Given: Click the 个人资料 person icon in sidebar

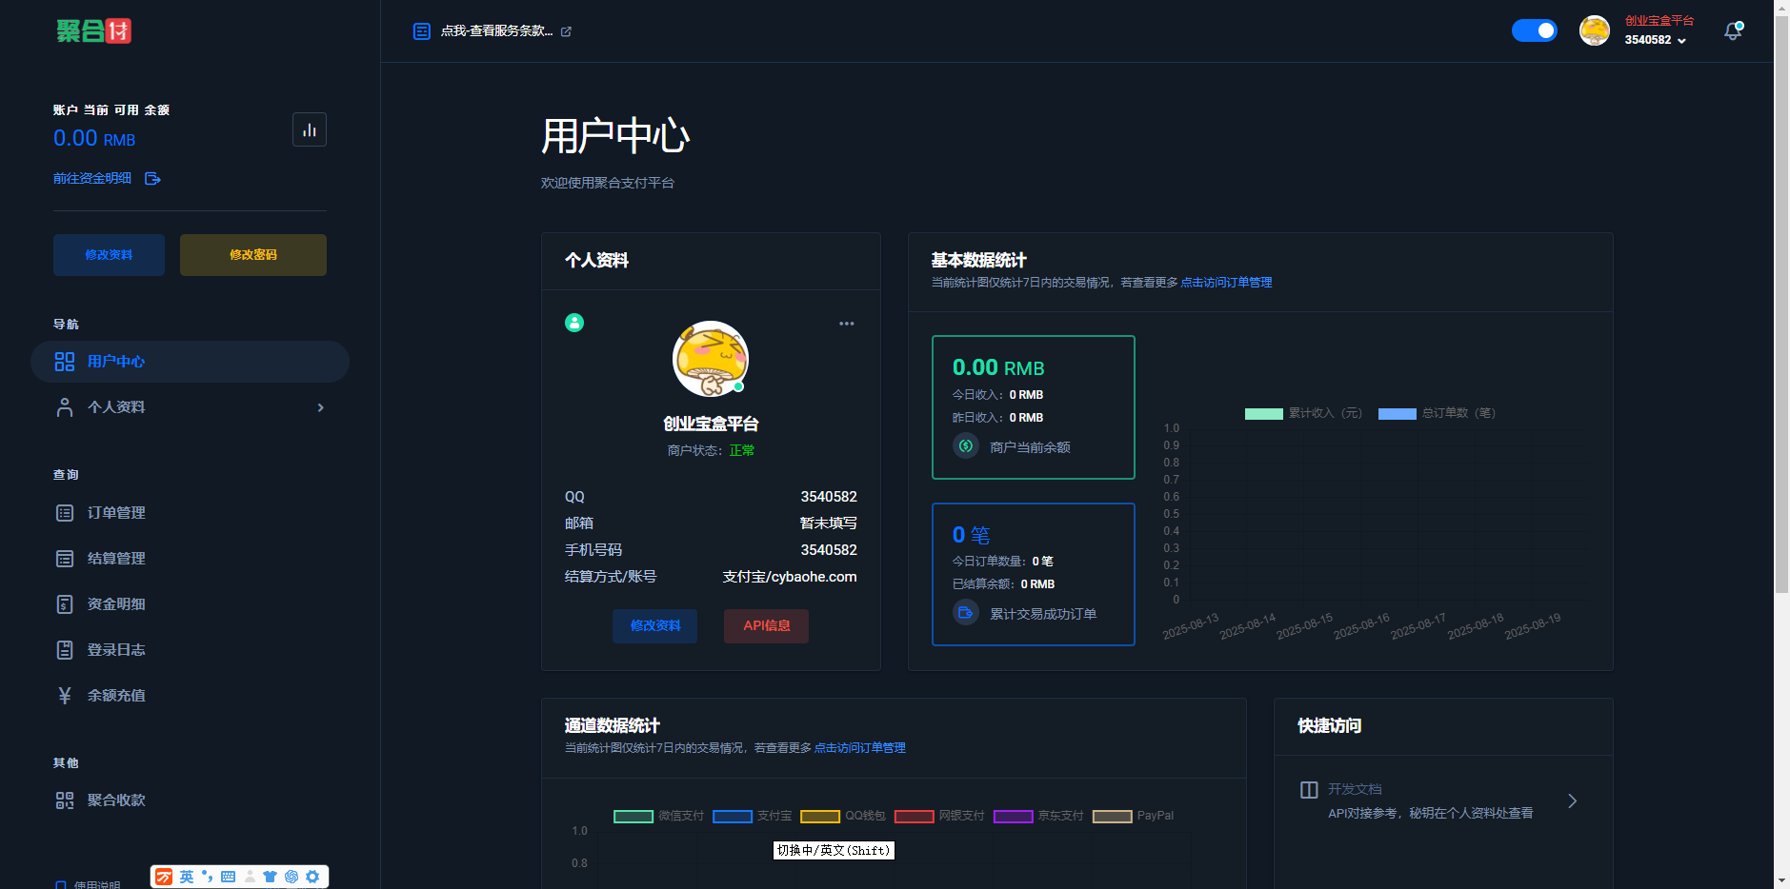Looking at the screenshot, I should pyautogui.click(x=64, y=406).
